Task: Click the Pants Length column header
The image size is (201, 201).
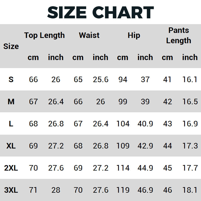Action: [178, 35]
